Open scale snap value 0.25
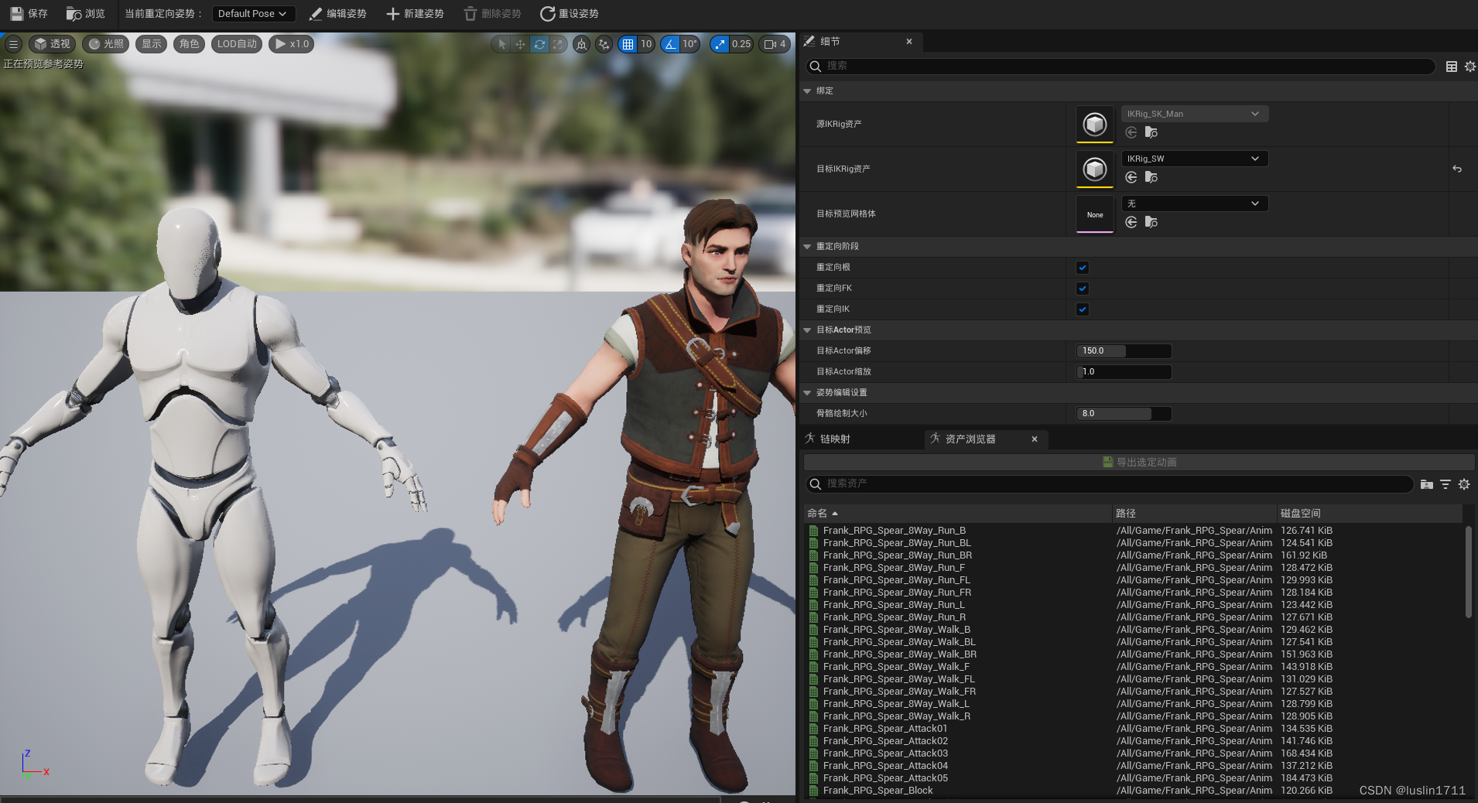This screenshot has width=1478, height=803. 741,44
